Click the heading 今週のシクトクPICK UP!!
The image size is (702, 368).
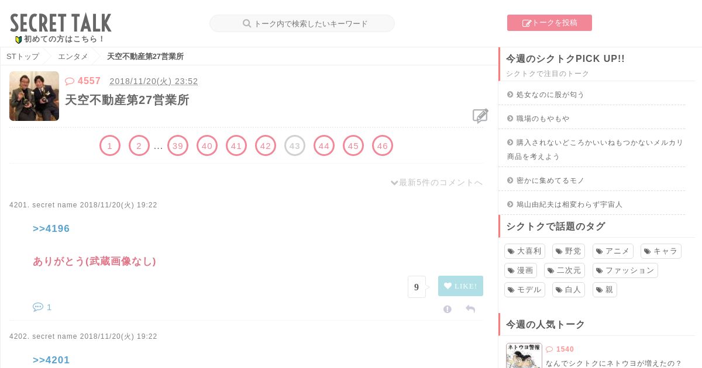[x=565, y=59]
